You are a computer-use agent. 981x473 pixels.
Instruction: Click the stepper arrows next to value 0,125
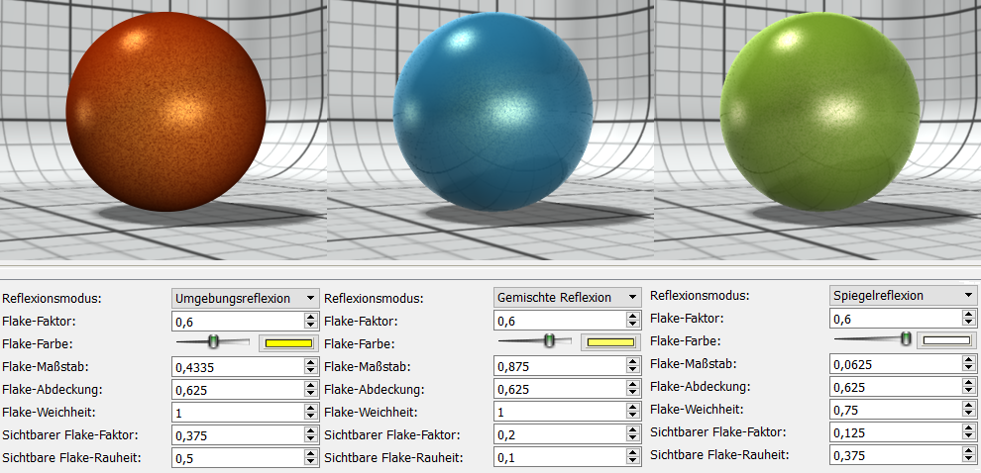coord(969,432)
